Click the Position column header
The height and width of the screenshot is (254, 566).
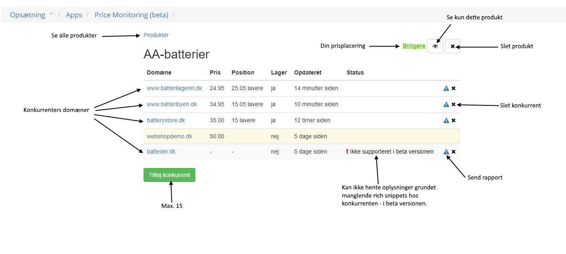[x=243, y=72]
